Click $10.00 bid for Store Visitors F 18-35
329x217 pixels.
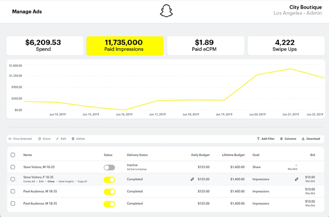click(x=310, y=177)
